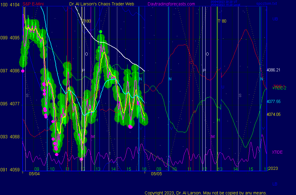This screenshot has height=195, width=296.
Task: Click the green '+TIDE-2' legend label
Action: [x=279, y=88]
